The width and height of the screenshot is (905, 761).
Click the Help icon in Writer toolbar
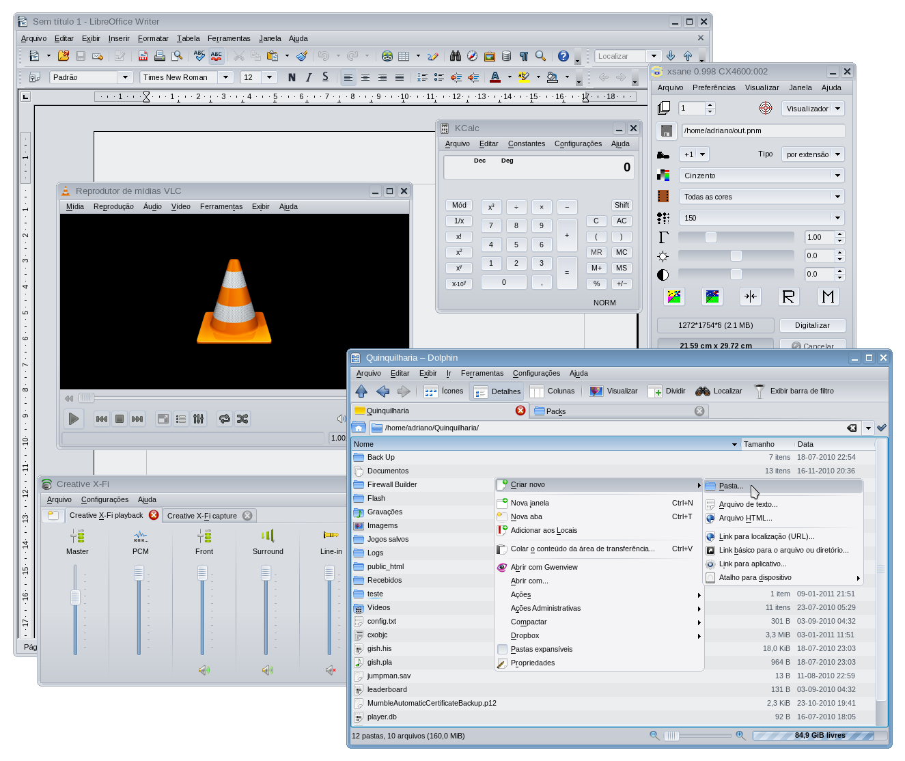(x=563, y=56)
